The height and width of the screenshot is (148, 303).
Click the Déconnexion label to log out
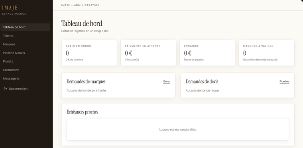(x=18, y=89)
